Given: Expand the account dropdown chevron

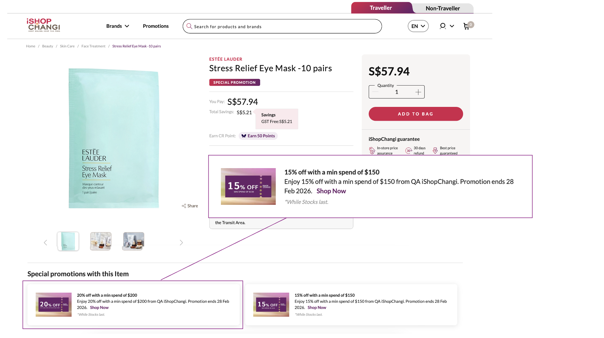Looking at the screenshot, I should [x=452, y=26].
